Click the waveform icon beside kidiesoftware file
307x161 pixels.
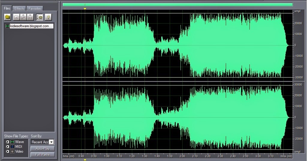pos(7,26)
